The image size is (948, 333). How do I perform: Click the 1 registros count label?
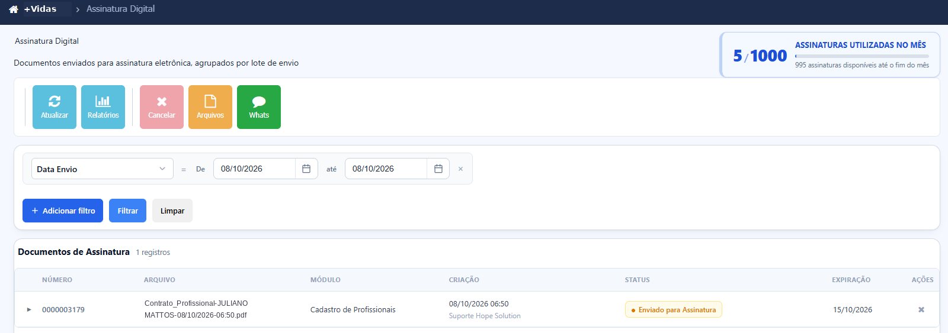click(x=153, y=253)
